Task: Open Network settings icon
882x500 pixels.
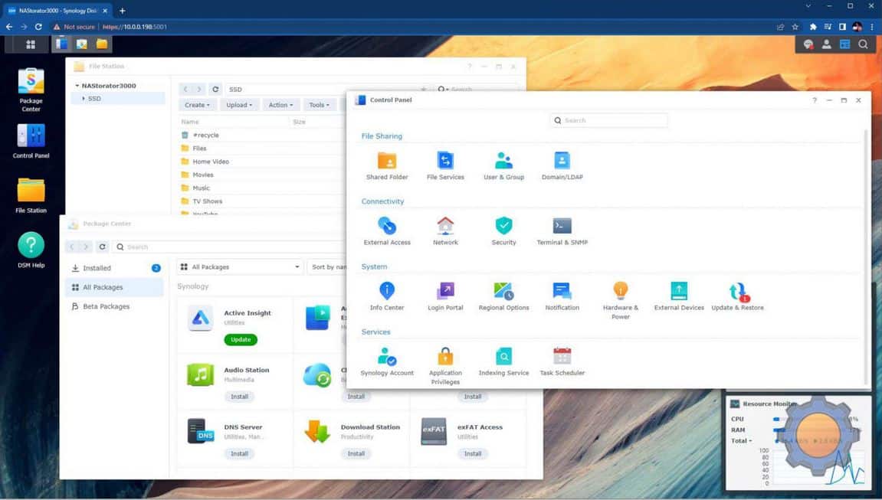Action: (445, 225)
